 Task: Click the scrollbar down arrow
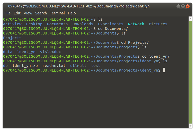click(x=190, y=126)
